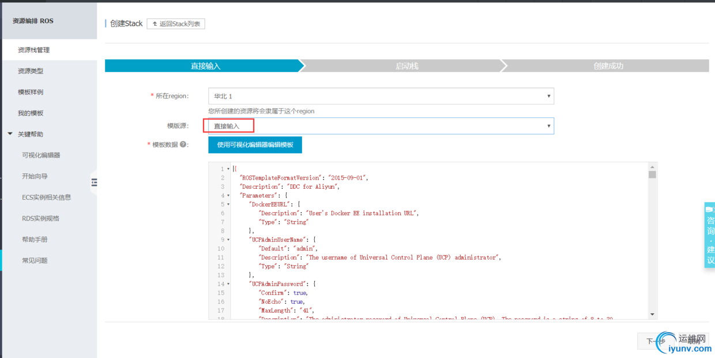The image size is (715, 358).
Task: Fold the UCPAdminUserName block at line 9
Action: [x=228, y=239]
